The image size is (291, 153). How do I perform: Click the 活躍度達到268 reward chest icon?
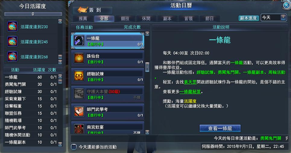(x=12, y=56)
